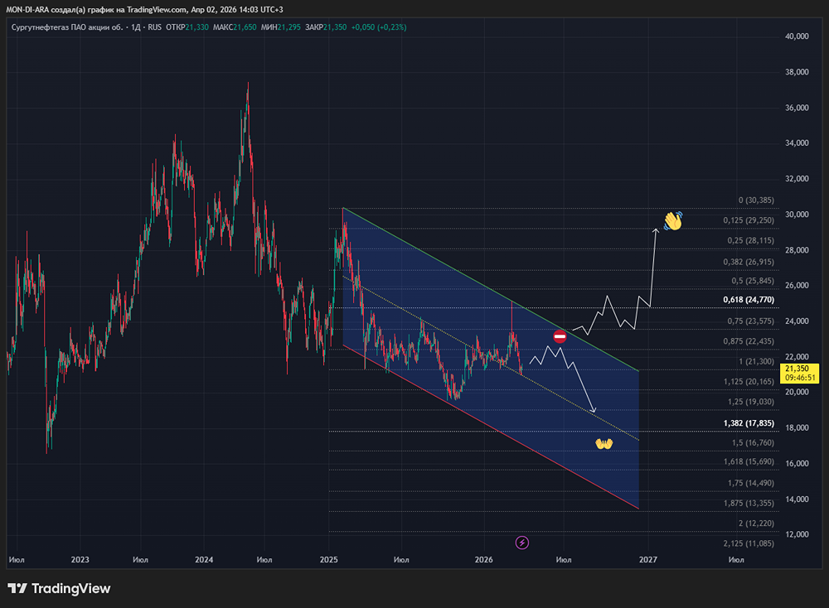
Task: Click the RUS exchange label
Action: [155, 27]
